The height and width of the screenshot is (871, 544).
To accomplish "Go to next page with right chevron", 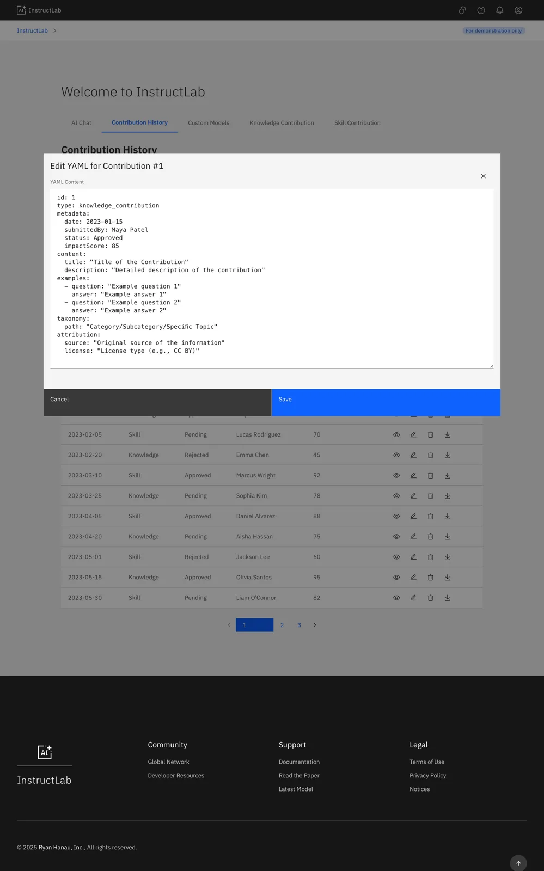I will 315,625.
